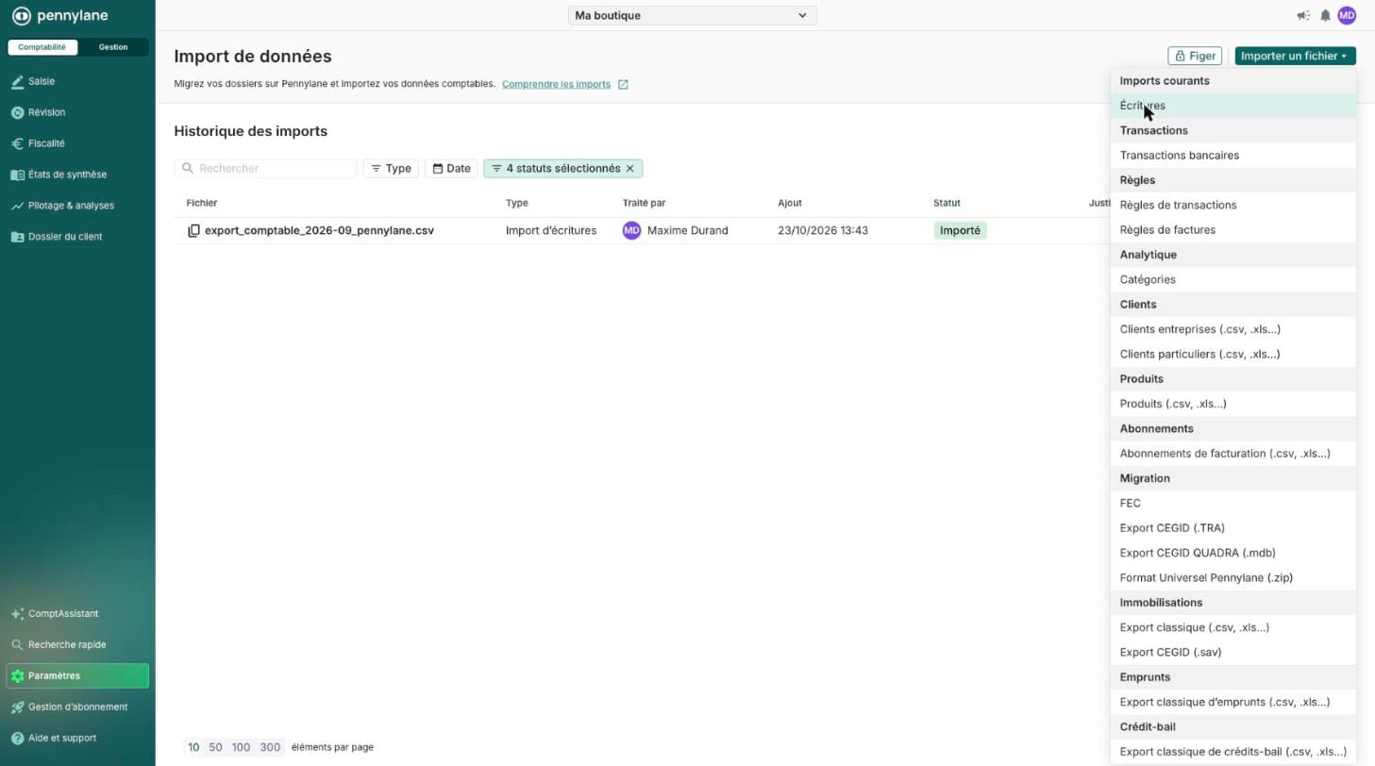Open the Pilotage & analyses chart icon
Screen dimensions: 1375x766
coord(17,206)
